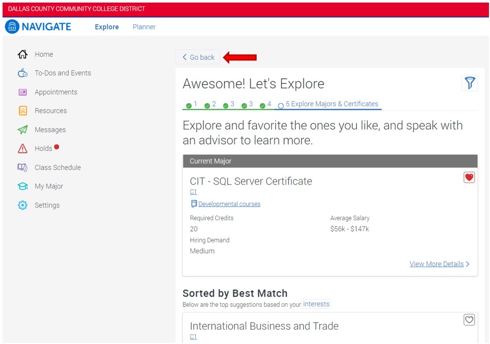Open To-Dos and Events icon
Screen dimensions: 490x344
(22, 73)
